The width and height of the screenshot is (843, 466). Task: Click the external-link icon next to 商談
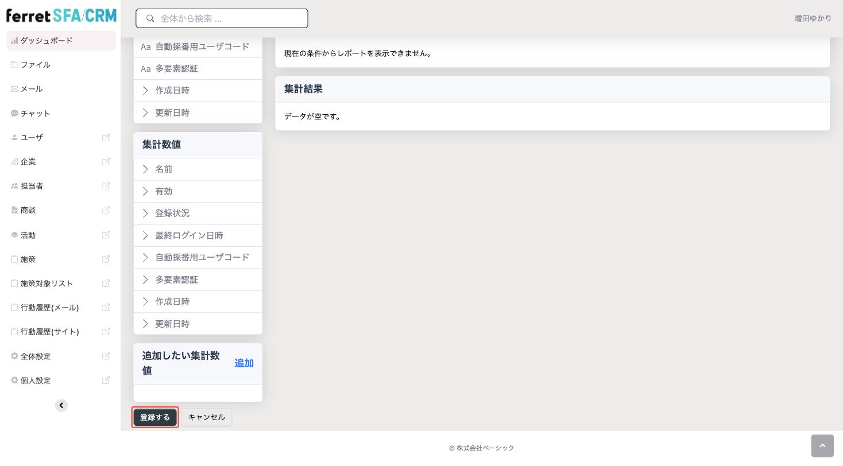106,210
